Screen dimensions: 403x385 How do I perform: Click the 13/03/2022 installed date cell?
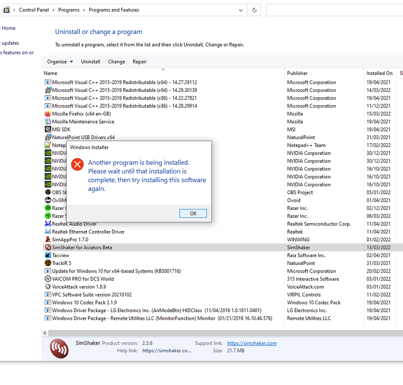378,247
